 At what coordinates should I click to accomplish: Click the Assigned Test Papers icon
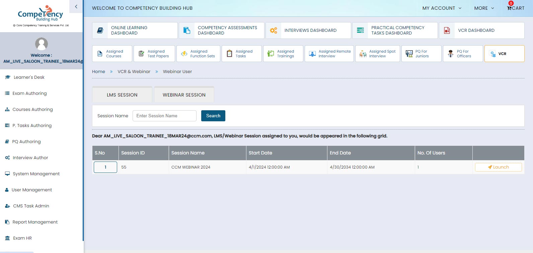(x=141, y=54)
